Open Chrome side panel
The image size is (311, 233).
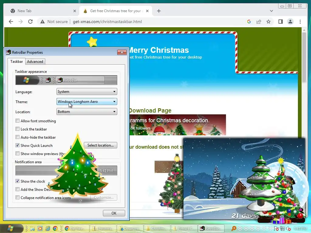coord(280,22)
